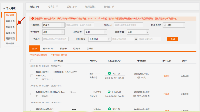200x112 pixels.
Task: Focus the start time input field
Action: (x=123, y=39)
